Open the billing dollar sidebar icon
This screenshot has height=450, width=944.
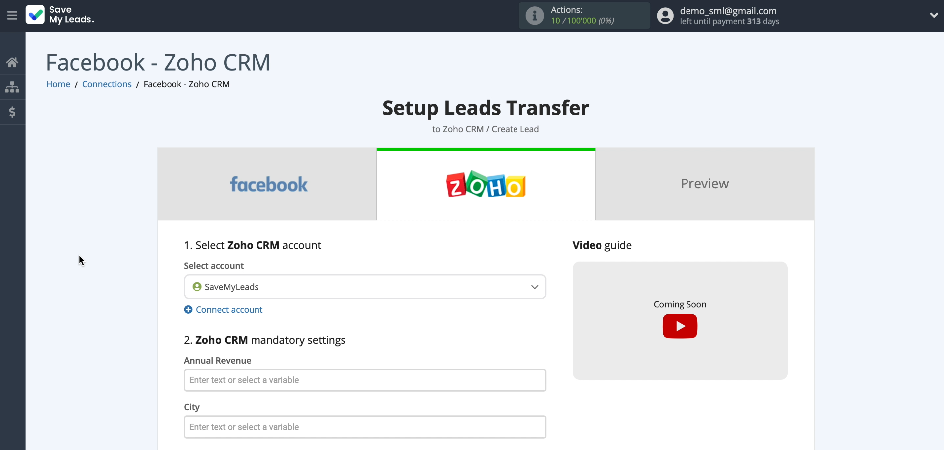point(12,112)
